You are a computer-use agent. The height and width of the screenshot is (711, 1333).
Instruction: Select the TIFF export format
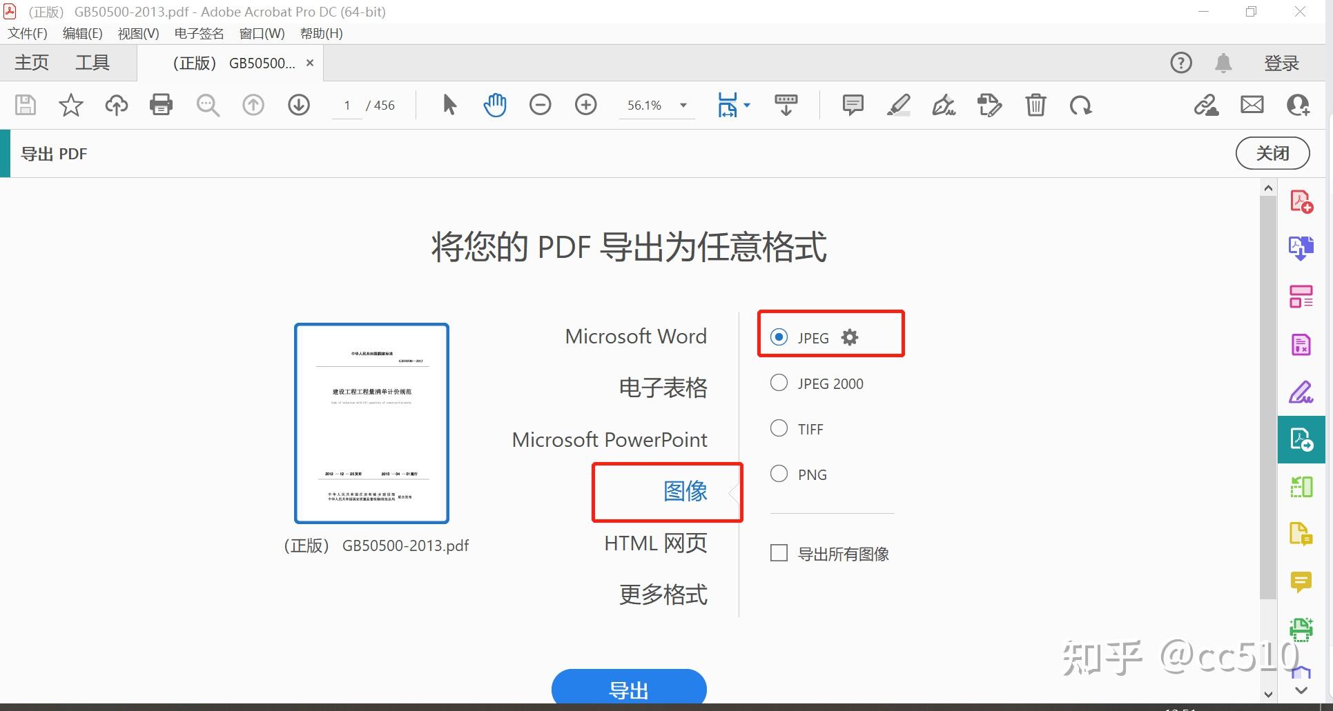click(779, 428)
